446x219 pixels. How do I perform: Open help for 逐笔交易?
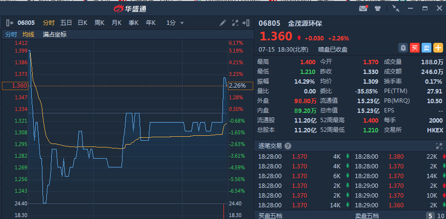point(288,146)
